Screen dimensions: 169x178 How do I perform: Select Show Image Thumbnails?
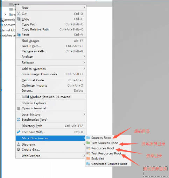tap(51, 74)
